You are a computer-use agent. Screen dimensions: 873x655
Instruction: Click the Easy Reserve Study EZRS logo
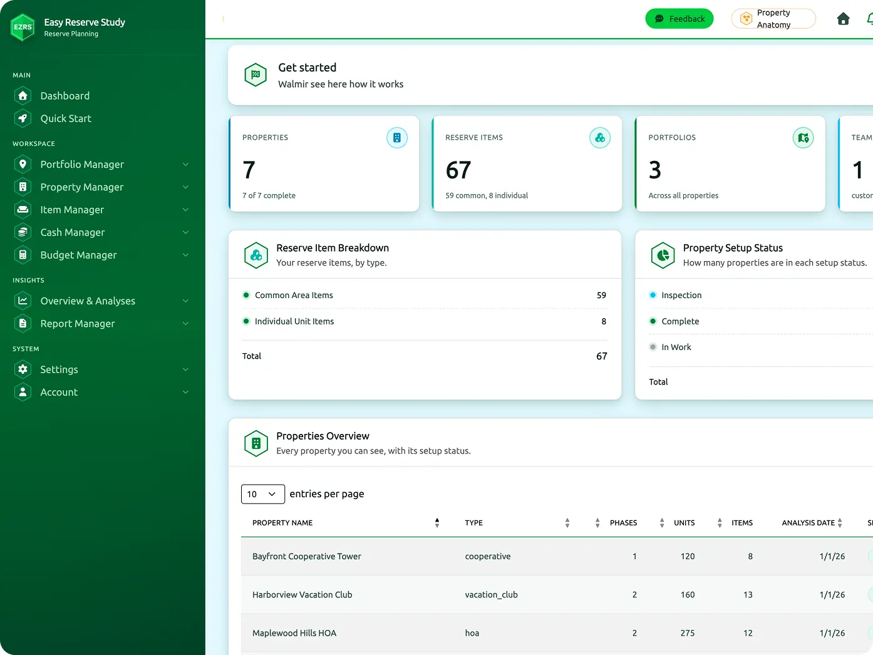coord(23,27)
